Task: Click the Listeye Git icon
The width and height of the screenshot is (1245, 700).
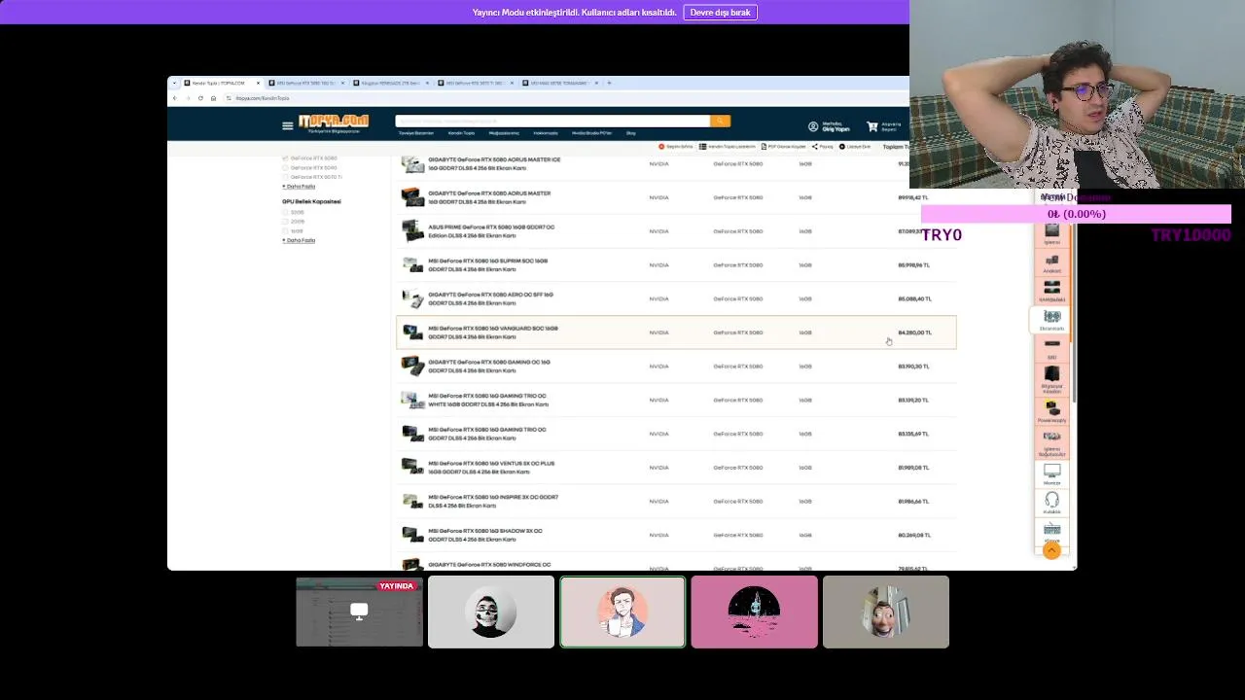Action: pyautogui.click(x=842, y=147)
